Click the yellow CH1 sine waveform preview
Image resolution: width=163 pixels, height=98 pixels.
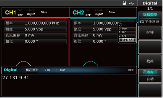click(x=23, y=63)
